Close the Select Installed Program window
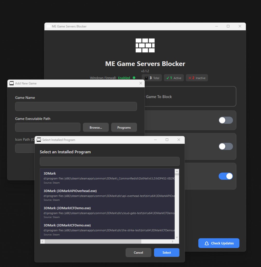The height and width of the screenshot is (267, 261). 179,140
